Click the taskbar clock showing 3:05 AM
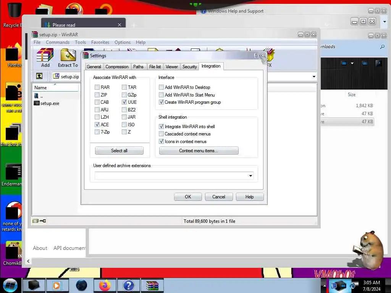 (x=372, y=285)
